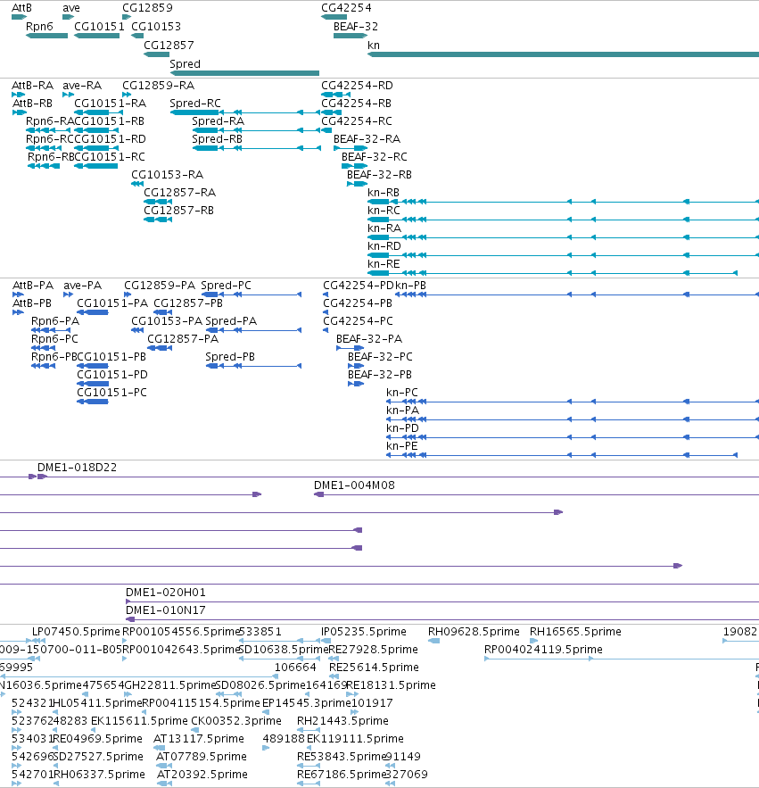Image resolution: width=759 pixels, height=788 pixels.
Task: Click protein CG12859-PA
Action: coord(128,294)
